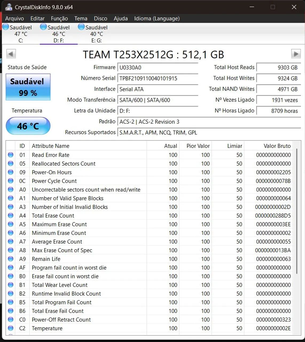Click the attribute list vertical scrollbar

tap(297, 211)
